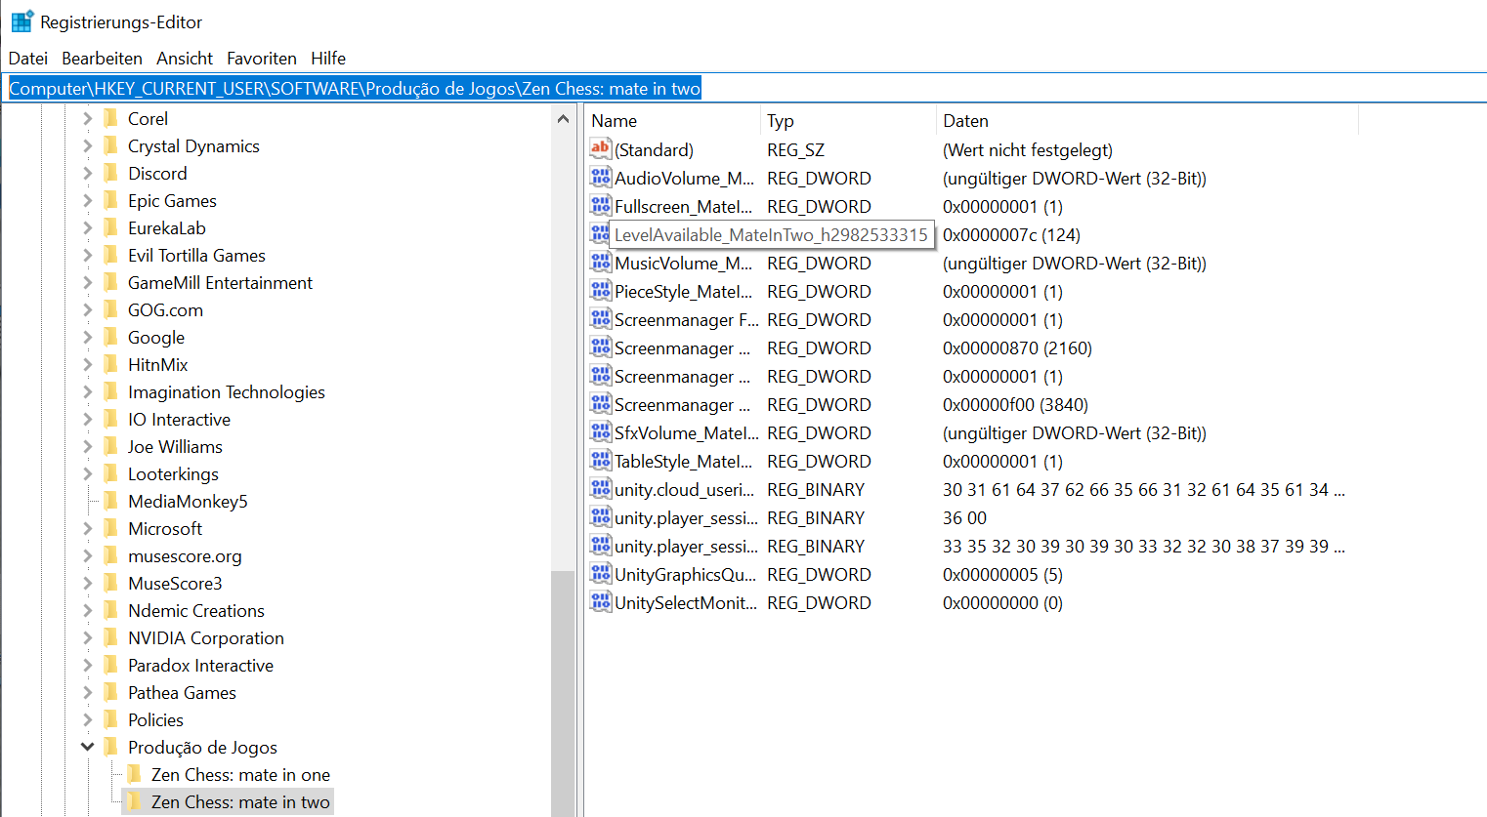Image resolution: width=1487 pixels, height=817 pixels.
Task: Expand the EurekaLab registry key
Action: point(87,227)
